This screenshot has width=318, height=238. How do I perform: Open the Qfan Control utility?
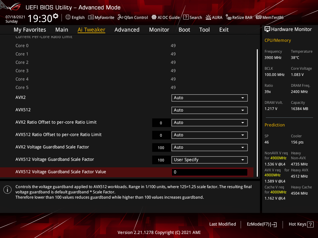pyautogui.click(x=133, y=17)
